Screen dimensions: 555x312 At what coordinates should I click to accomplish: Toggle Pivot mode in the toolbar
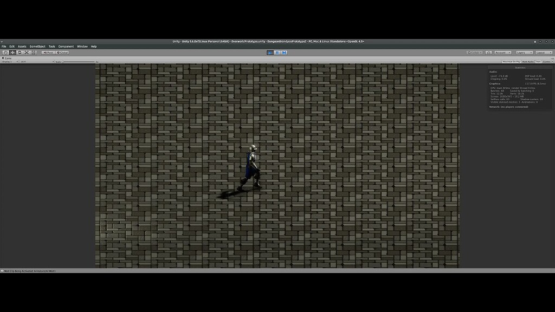coord(48,52)
